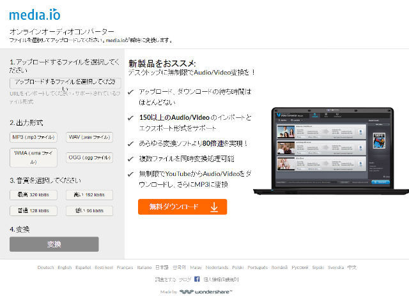Switch language to Svenska
This screenshot has height=306, width=409.
(336, 268)
